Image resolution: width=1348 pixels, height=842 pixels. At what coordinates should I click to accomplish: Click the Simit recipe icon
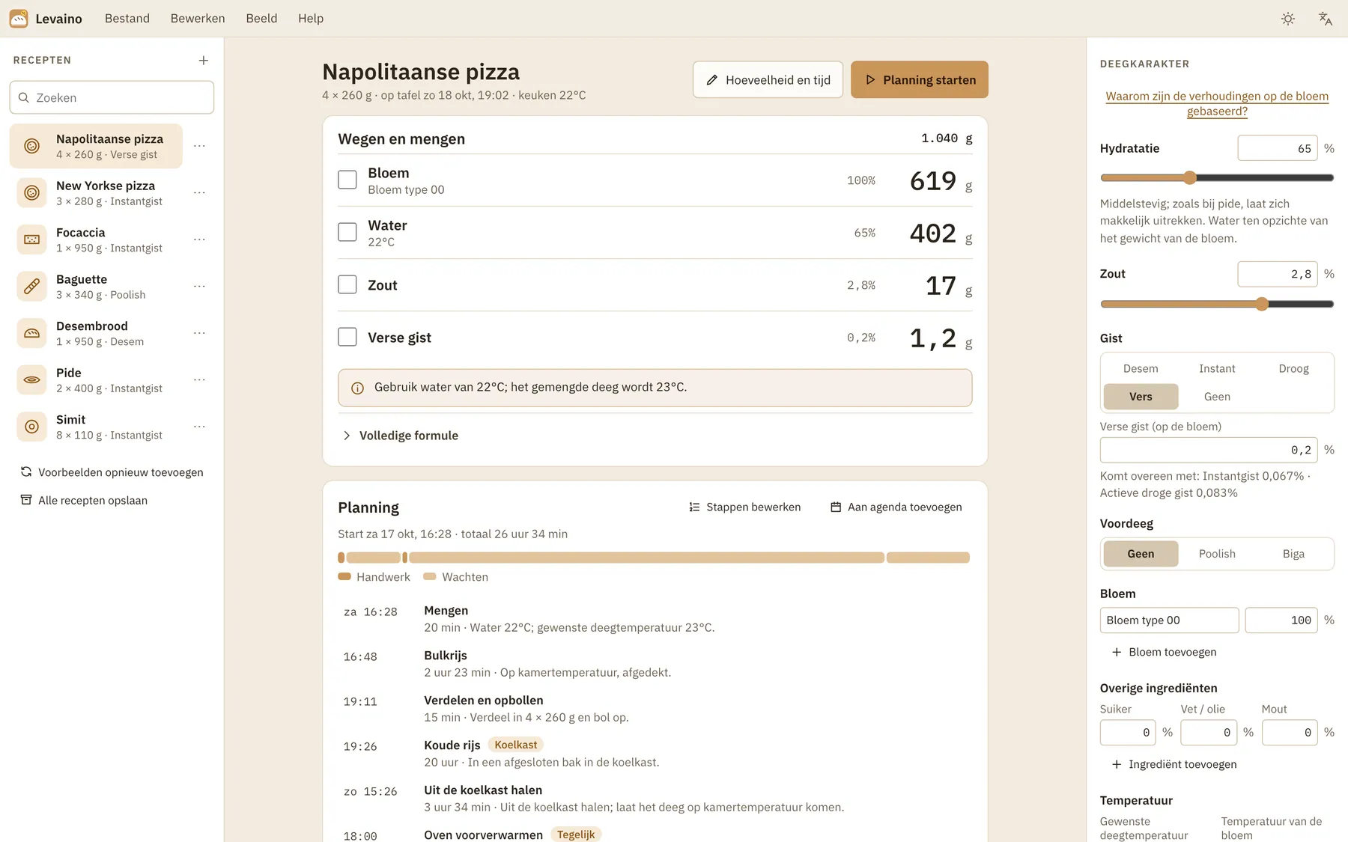point(31,427)
